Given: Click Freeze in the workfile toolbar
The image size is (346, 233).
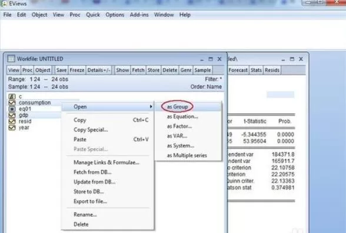Looking at the screenshot, I should click(77, 70).
